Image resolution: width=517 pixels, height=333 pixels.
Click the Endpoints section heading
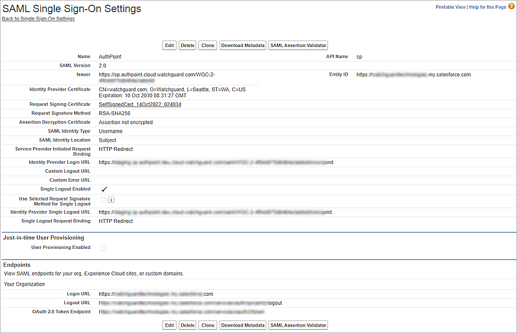tap(17, 265)
